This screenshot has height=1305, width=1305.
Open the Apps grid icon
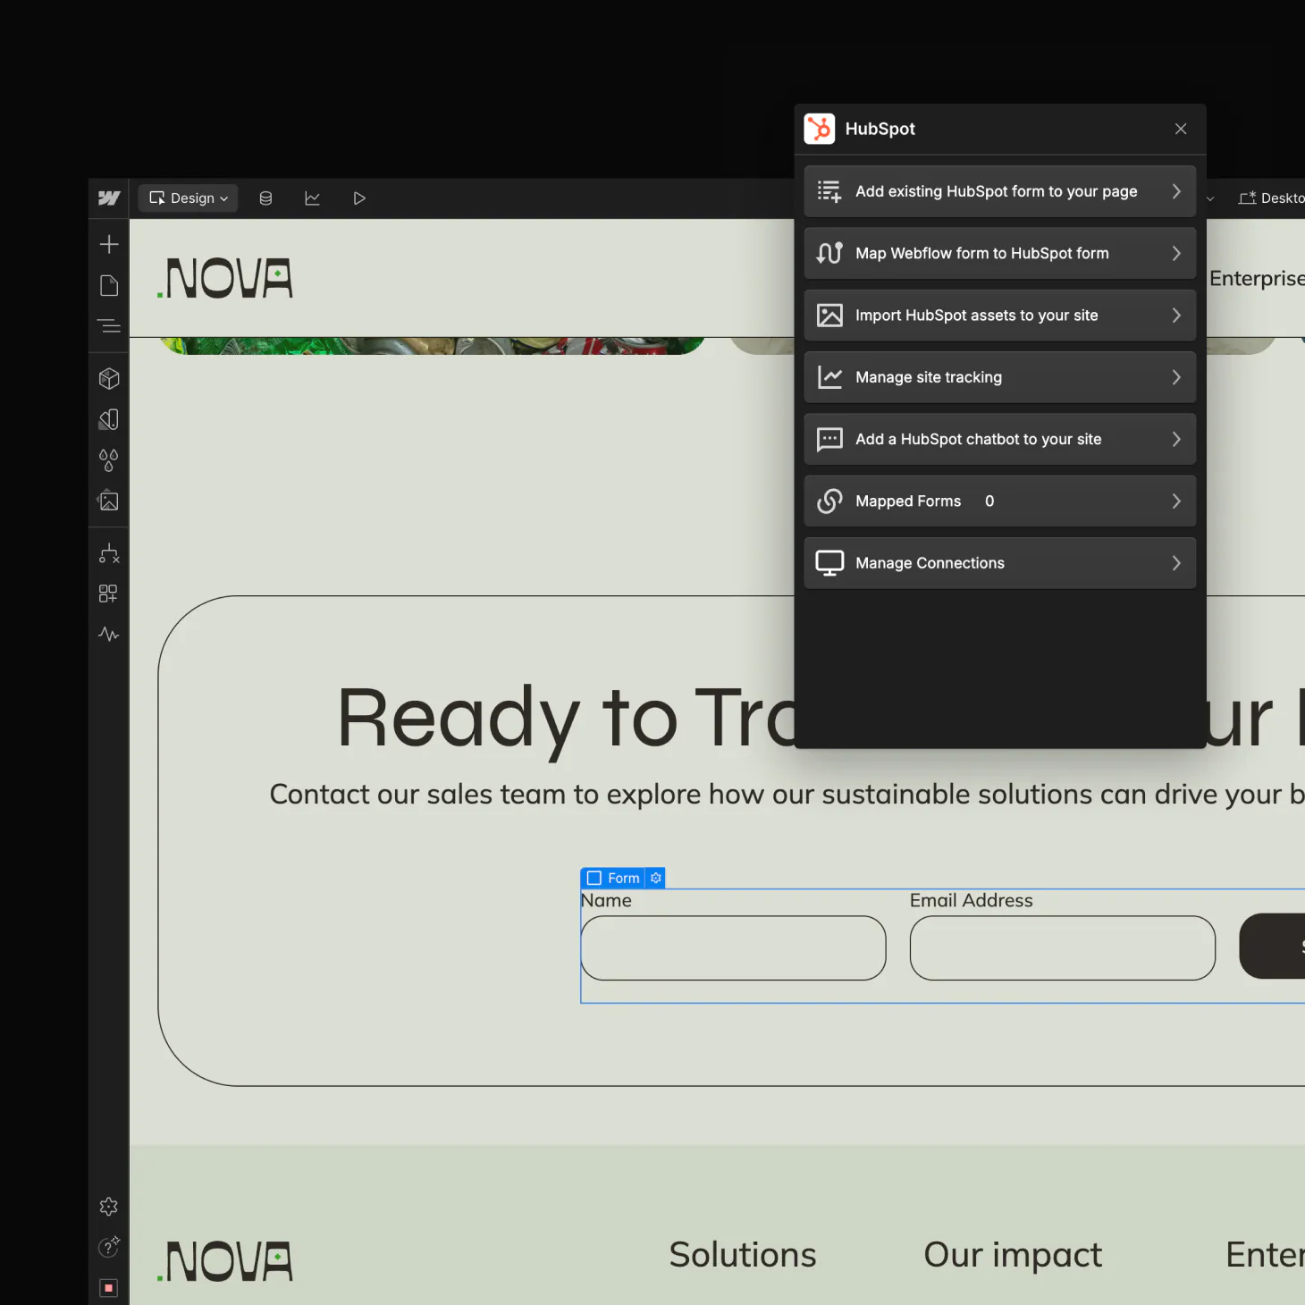(x=109, y=594)
